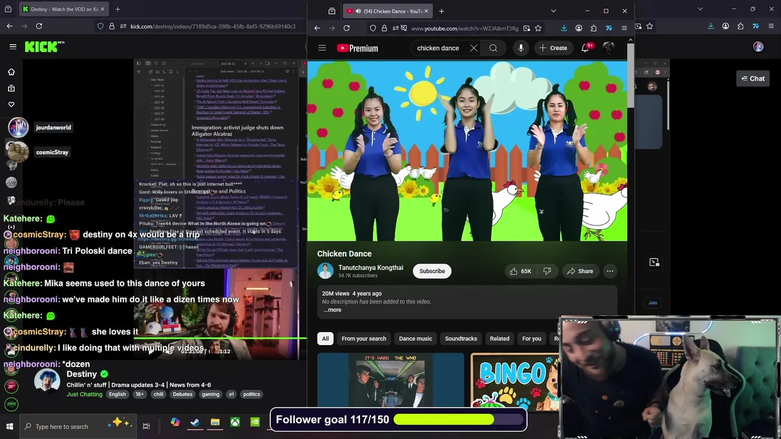Subscribe to Tanutchanya Kongthai
This screenshot has width=781, height=439.
[x=432, y=271]
